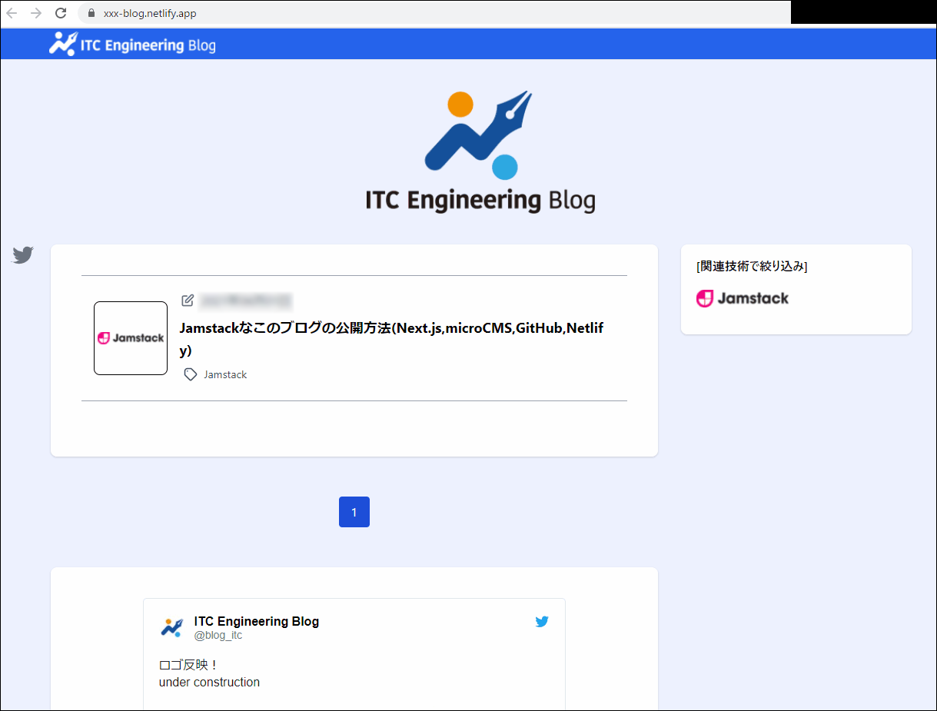The width and height of the screenshot is (937, 711).
Task: Focus the xxx-blog.netlify.app address bar
Action: (434, 13)
